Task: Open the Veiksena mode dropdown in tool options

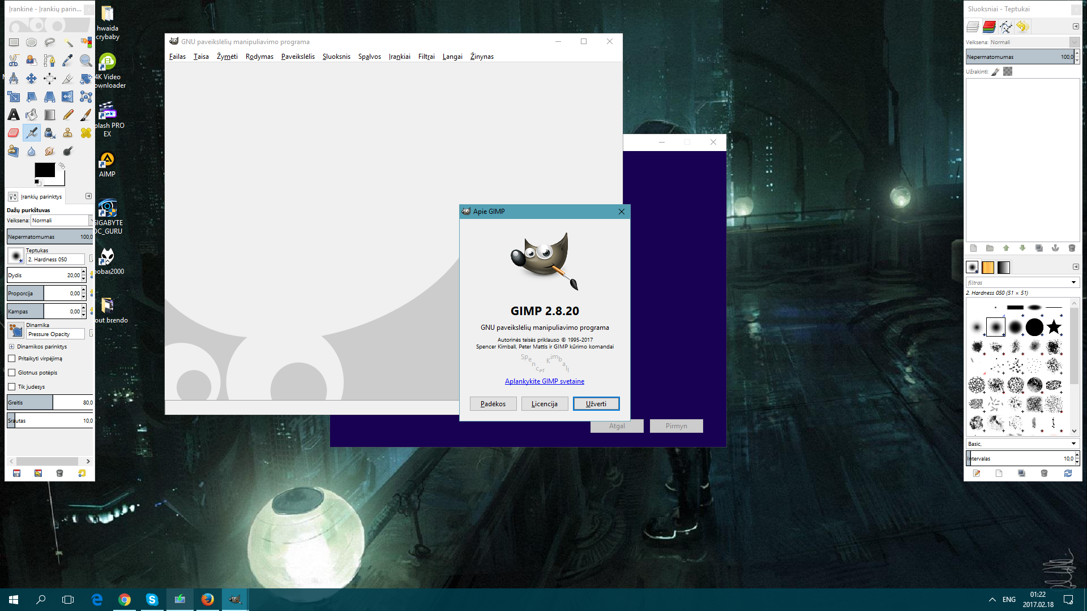Action: (x=62, y=221)
